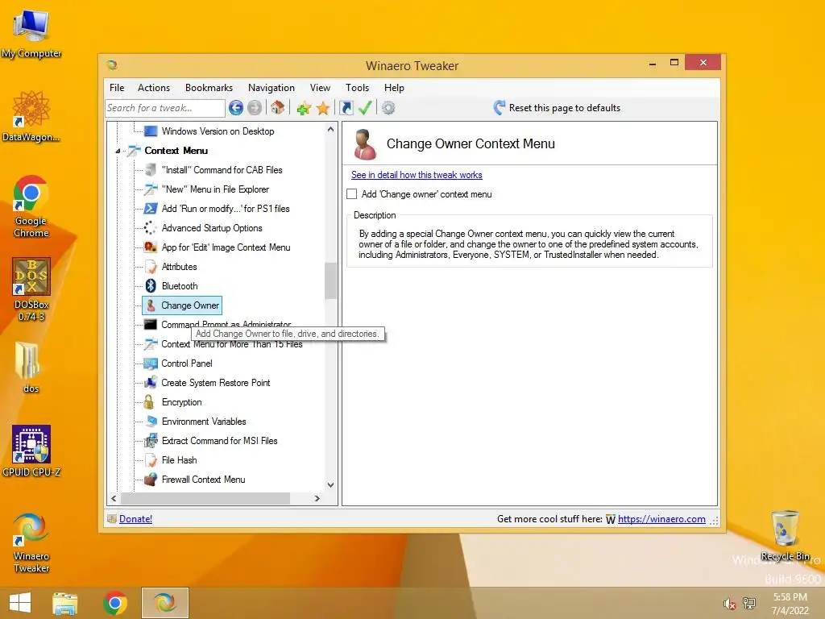
Task: Open settings via the gear toolbar icon
Action: [x=388, y=108]
